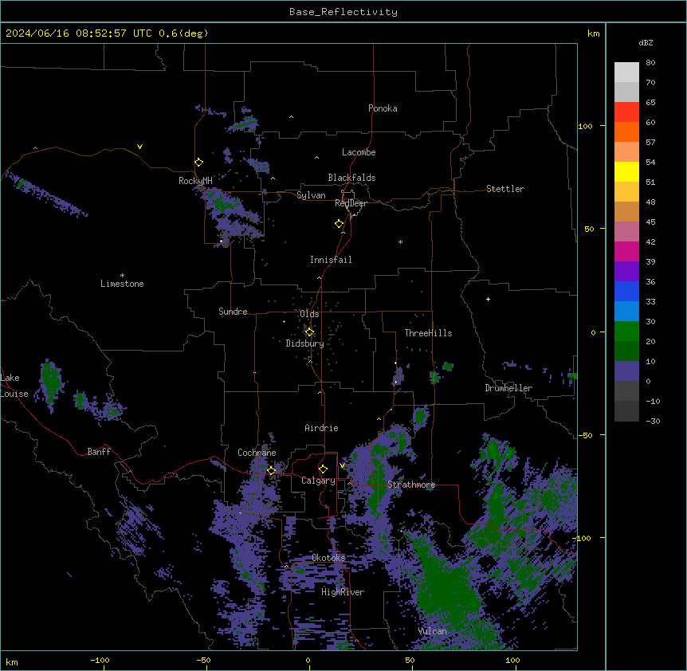Select the red 65-60 dBZ legend swatch
This screenshot has width=687, height=671.
[626, 112]
